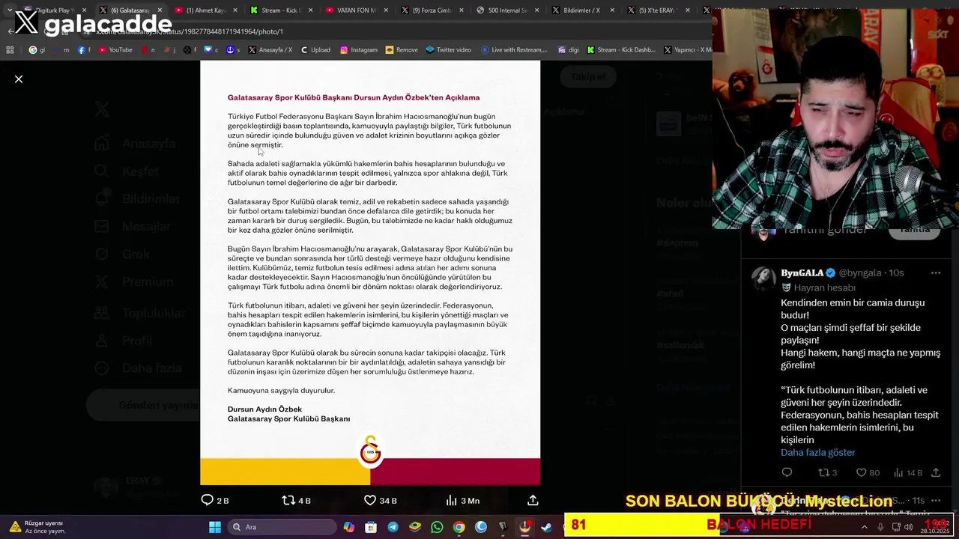Share the photo post via upload-arrow icon

[x=533, y=500]
